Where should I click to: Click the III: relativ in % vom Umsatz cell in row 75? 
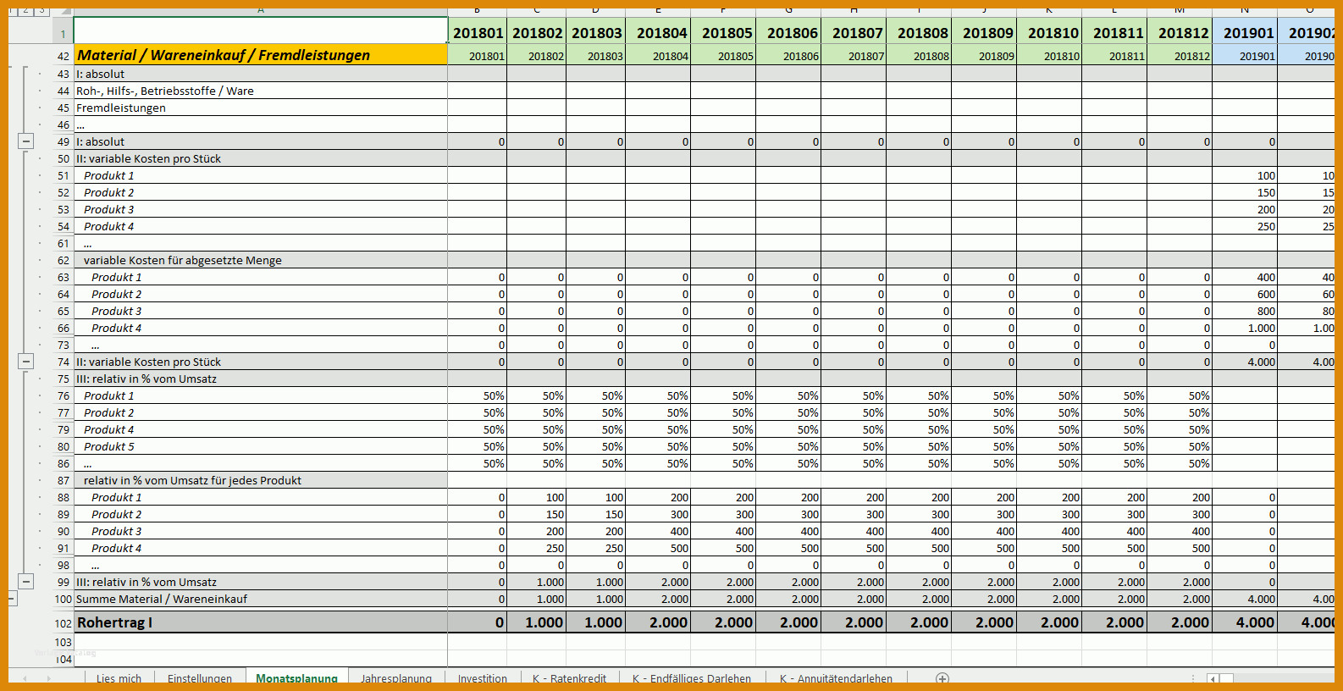coord(261,379)
